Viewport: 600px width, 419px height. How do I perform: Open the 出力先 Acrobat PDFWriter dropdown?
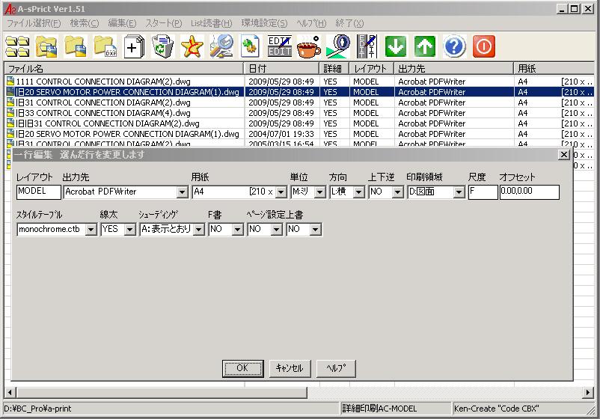point(180,192)
